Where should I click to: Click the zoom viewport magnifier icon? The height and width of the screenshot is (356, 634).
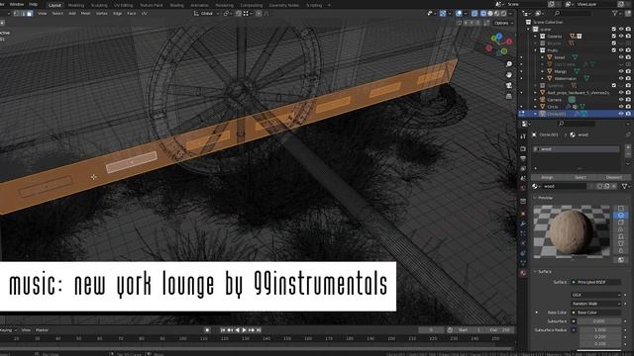click(509, 64)
